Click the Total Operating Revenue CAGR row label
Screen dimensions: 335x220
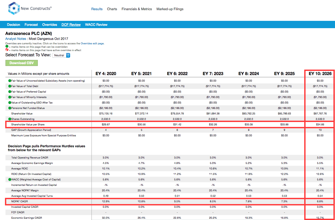pyautogui.click(x=30, y=157)
